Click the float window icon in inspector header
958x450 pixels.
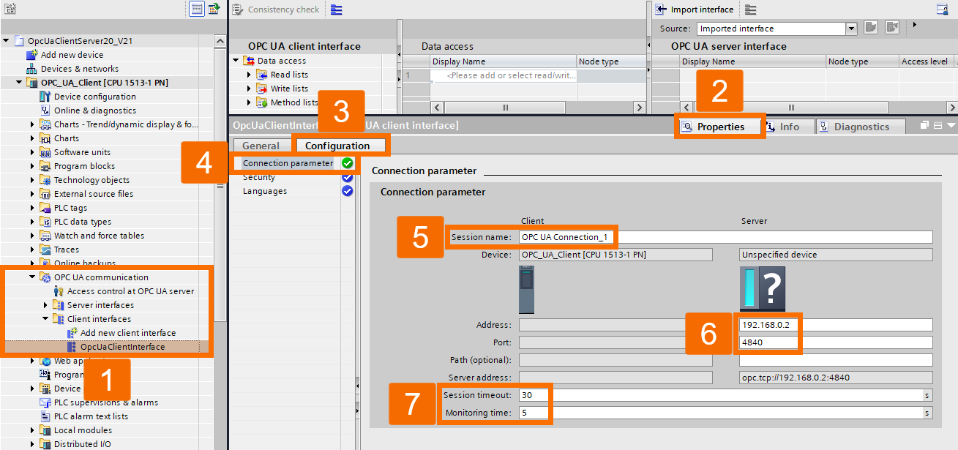click(x=924, y=126)
